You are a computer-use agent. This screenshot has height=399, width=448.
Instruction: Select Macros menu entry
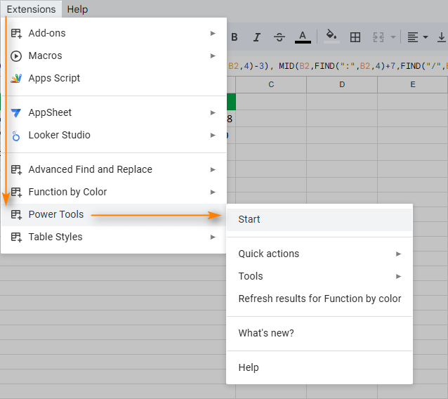point(114,55)
